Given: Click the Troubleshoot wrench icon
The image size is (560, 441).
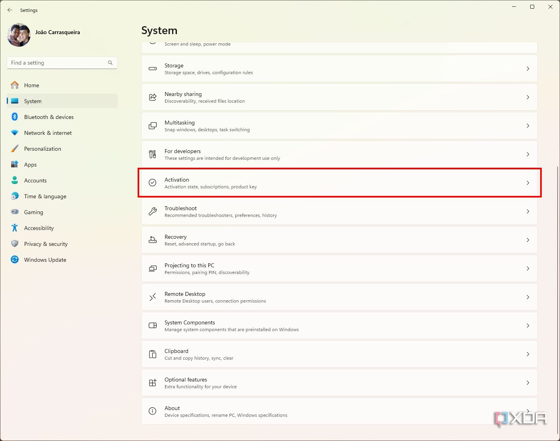Looking at the screenshot, I should 153,211.
